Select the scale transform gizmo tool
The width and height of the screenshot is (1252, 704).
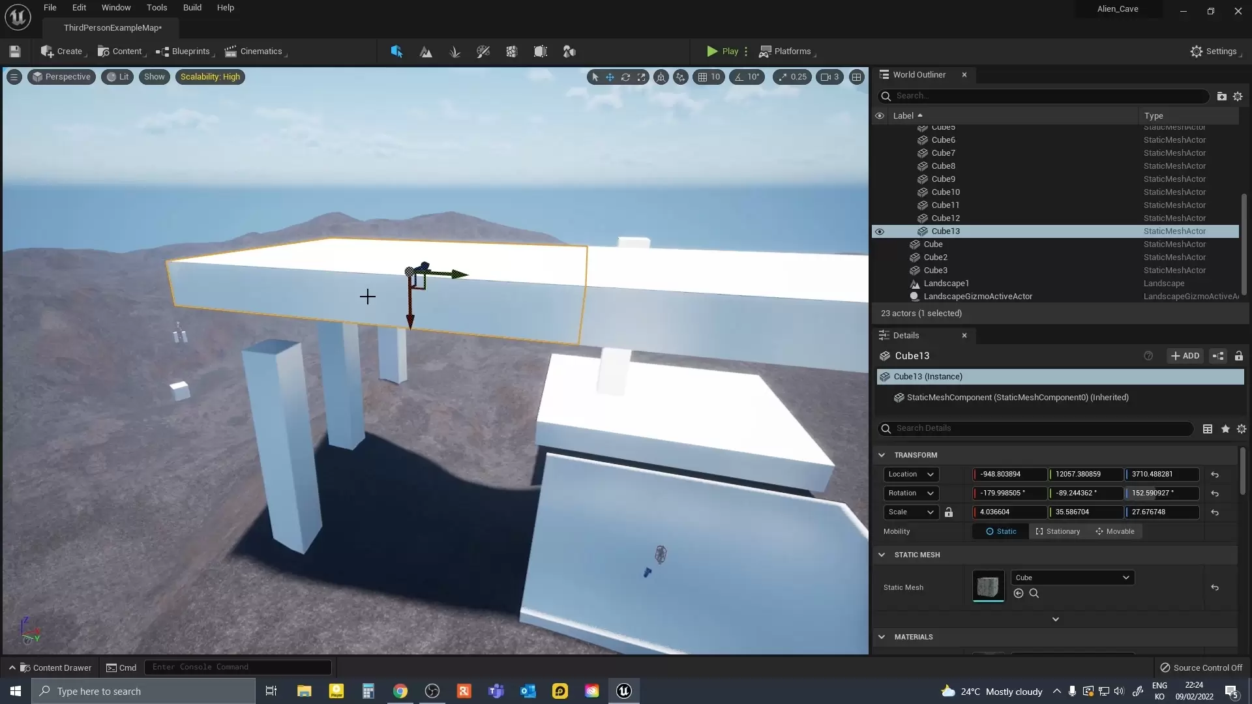pos(642,77)
